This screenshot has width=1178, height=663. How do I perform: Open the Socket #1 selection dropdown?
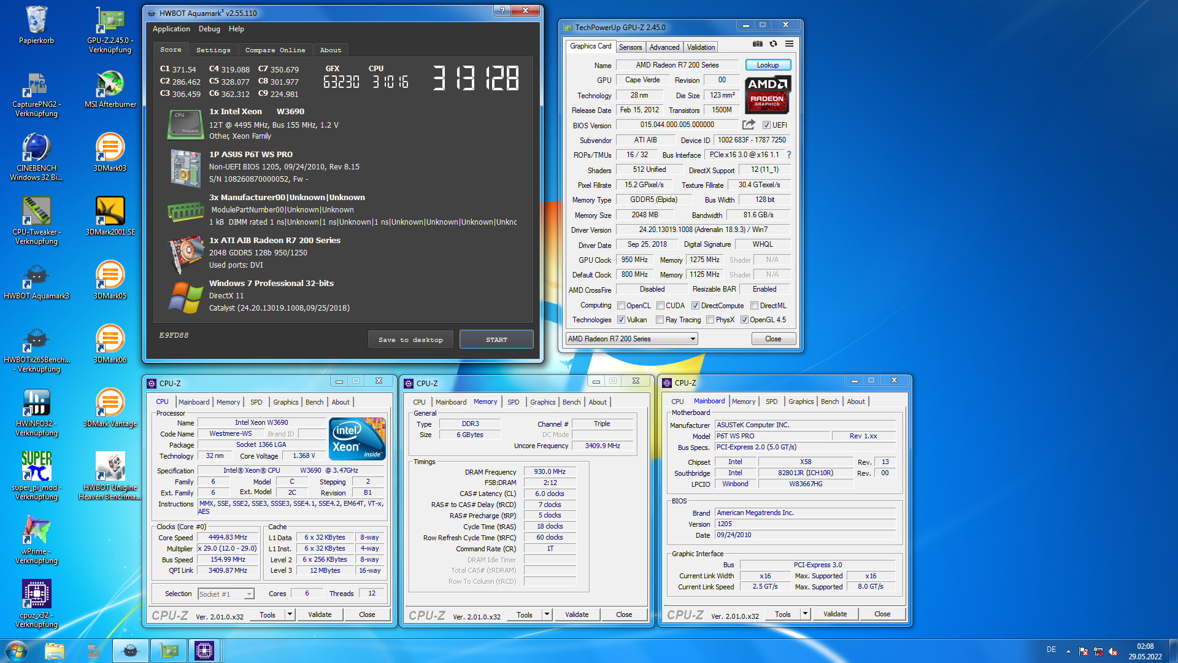[x=226, y=594]
